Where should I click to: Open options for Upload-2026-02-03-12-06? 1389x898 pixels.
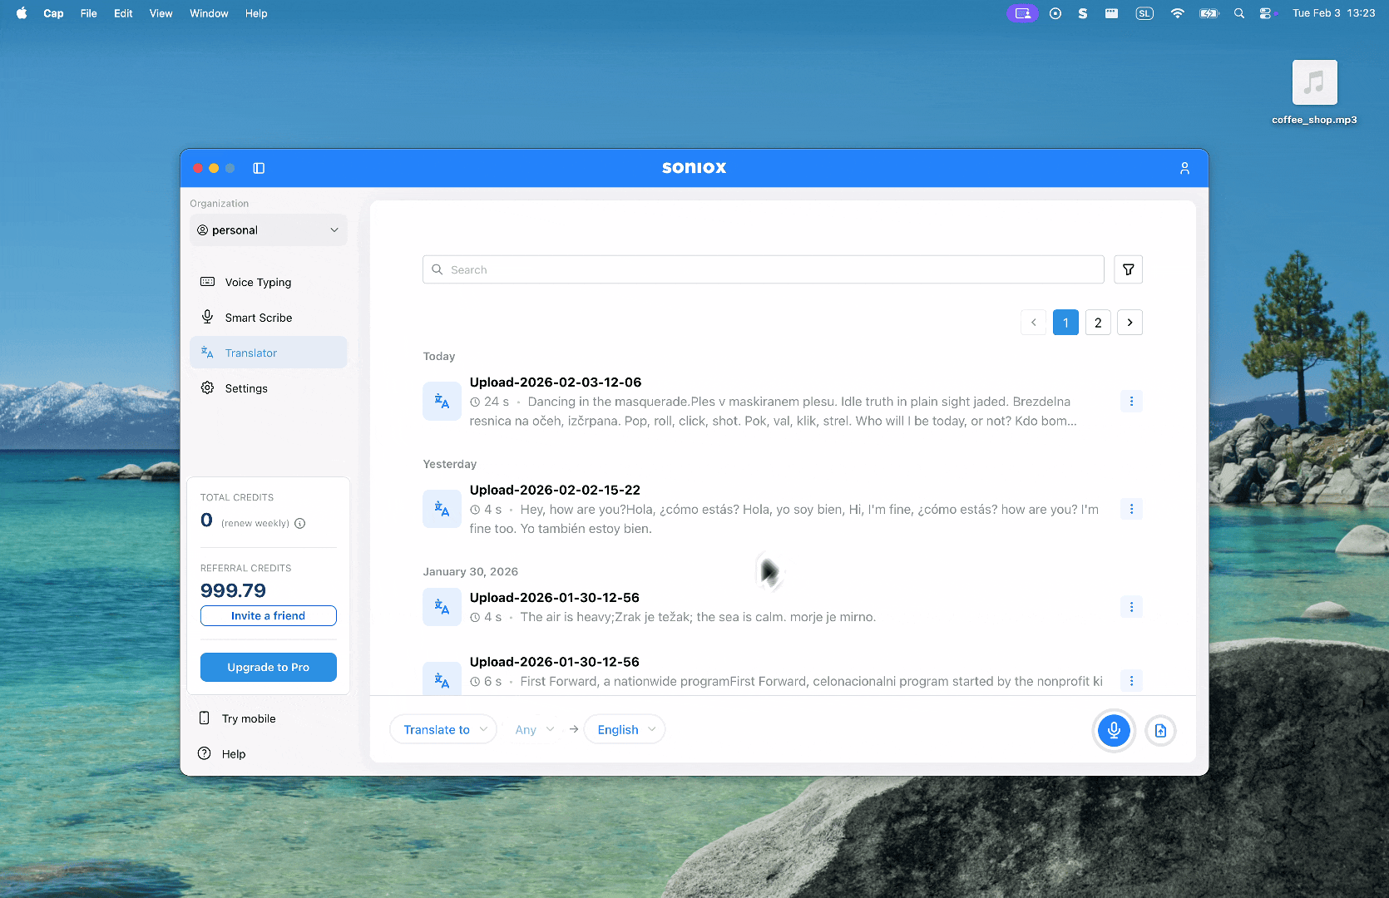[x=1131, y=402]
